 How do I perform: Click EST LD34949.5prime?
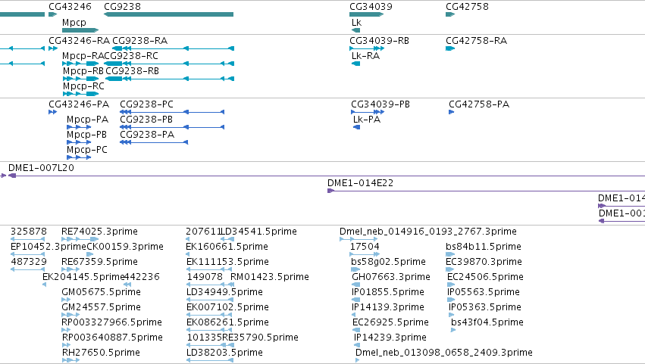click(x=224, y=293)
